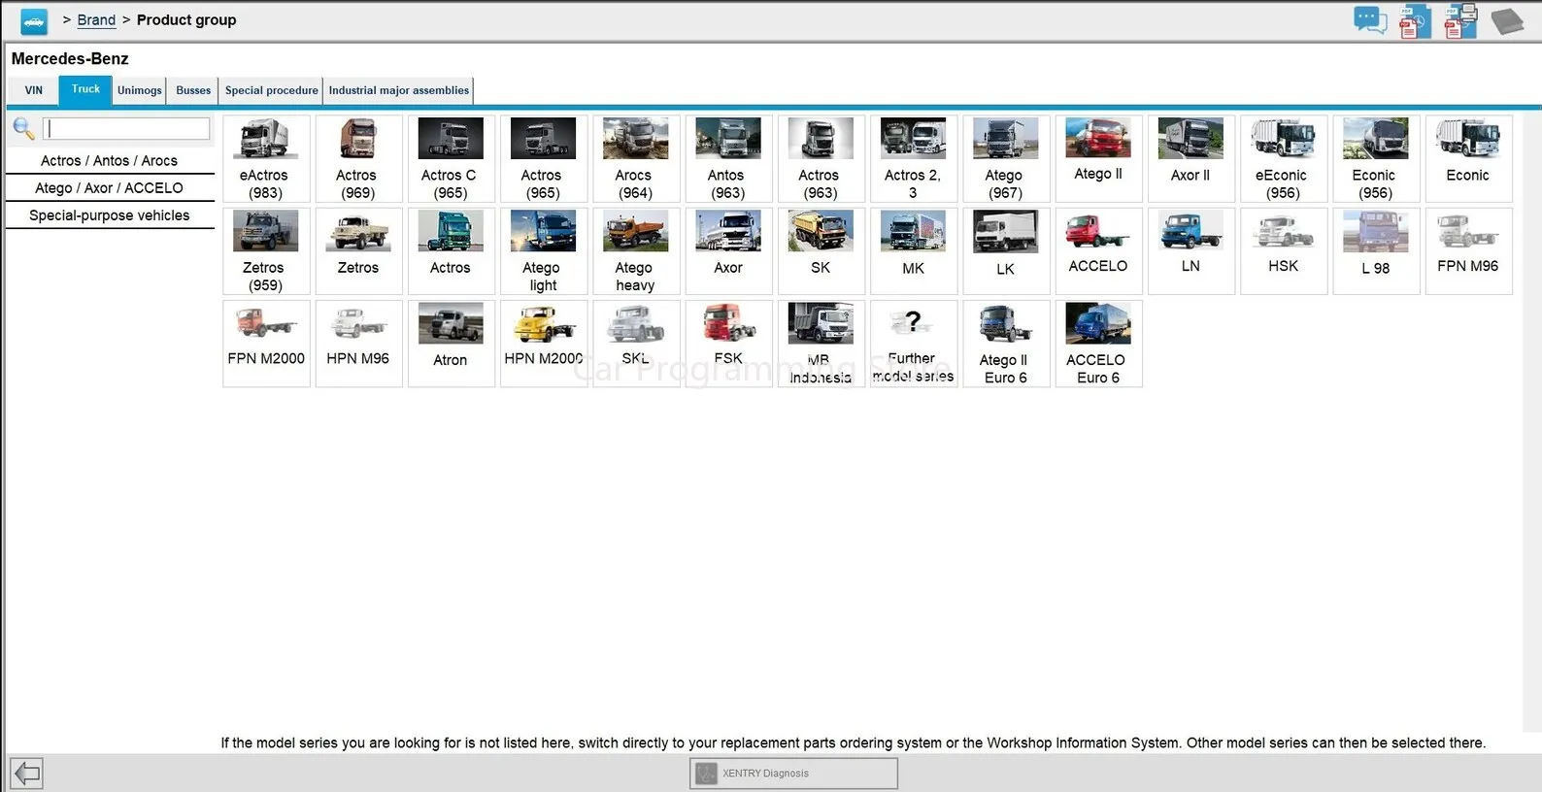The height and width of the screenshot is (792, 1542).
Task: Focus the model series search field
Action: [x=126, y=128]
